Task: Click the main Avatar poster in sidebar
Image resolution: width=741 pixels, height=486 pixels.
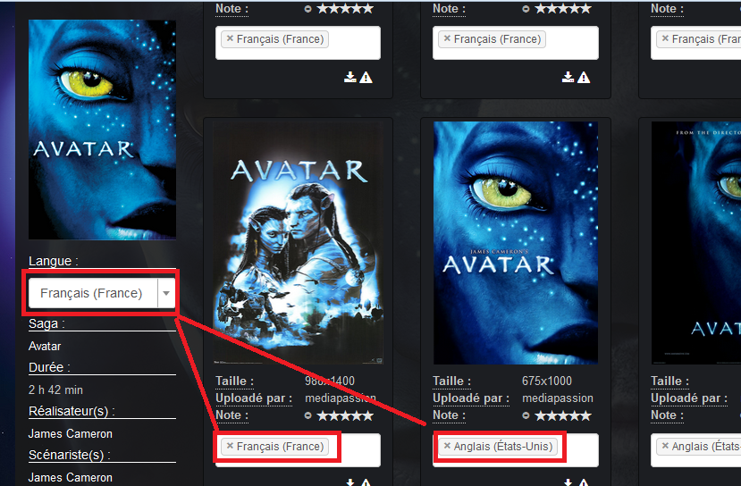Action: pyautogui.click(x=102, y=130)
